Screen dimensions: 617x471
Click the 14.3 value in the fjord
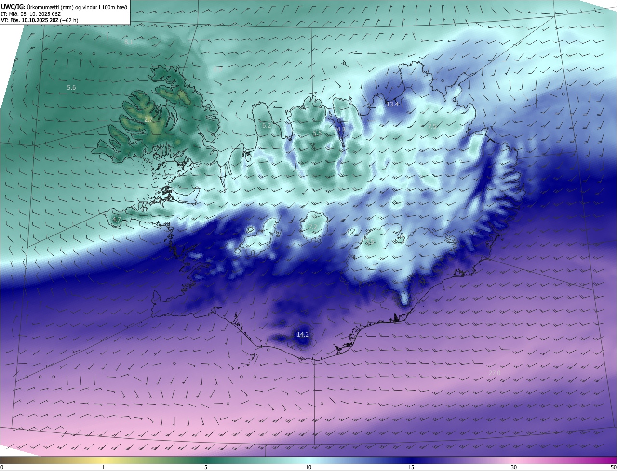pos(341,130)
